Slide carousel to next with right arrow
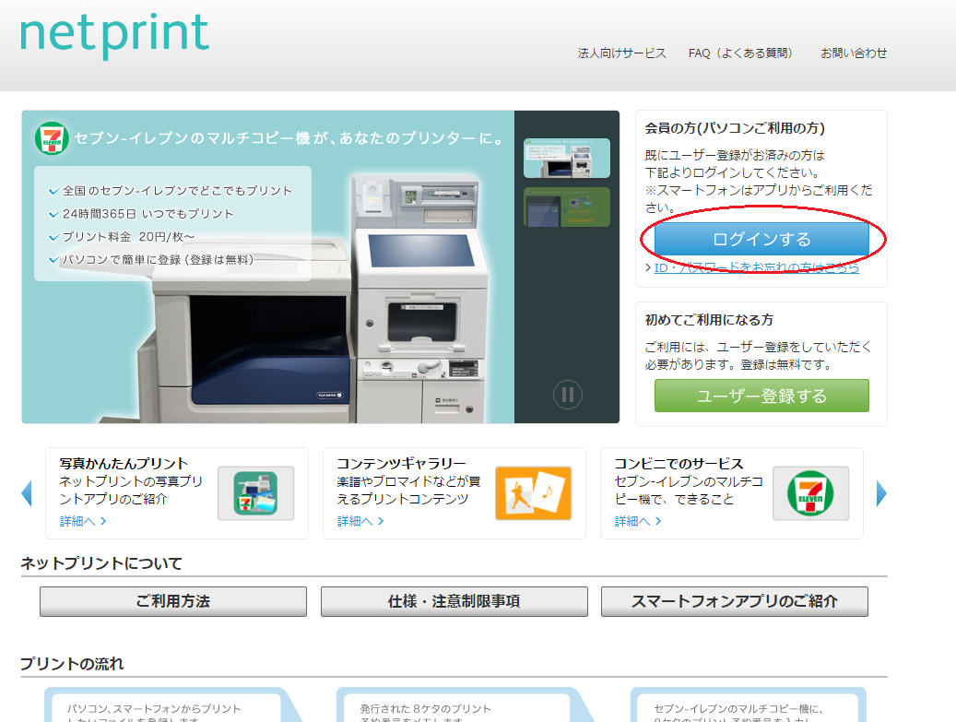 (881, 493)
